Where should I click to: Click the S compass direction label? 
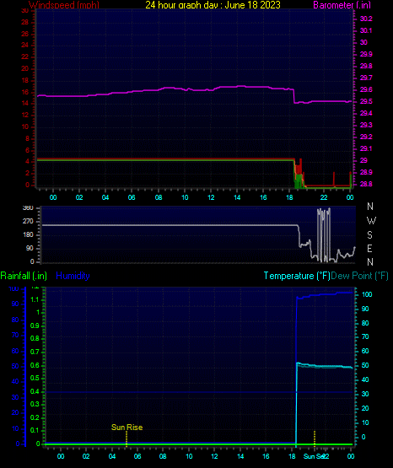tap(369, 235)
